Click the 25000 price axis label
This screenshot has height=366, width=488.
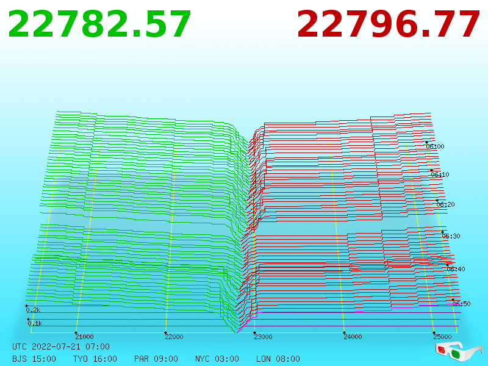pos(442,337)
